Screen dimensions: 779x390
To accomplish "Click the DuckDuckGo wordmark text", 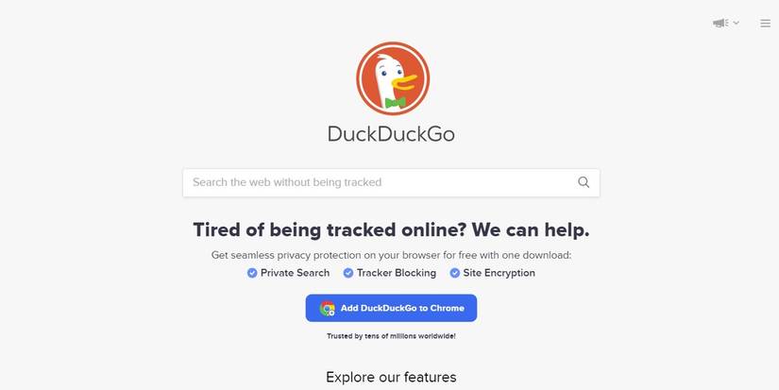I will pos(391,134).
